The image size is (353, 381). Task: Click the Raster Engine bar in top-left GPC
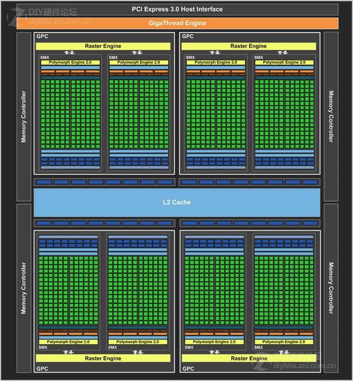coord(103,46)
